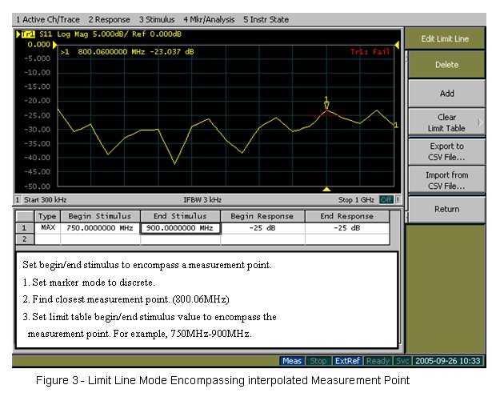Toggle the Off indicator next to Stop 1 GHz

click(386, 199)
